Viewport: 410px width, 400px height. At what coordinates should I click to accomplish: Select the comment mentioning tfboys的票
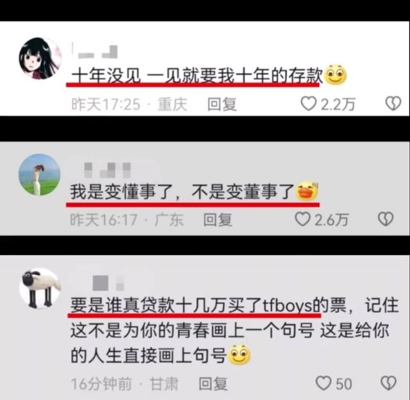[234, 330]
